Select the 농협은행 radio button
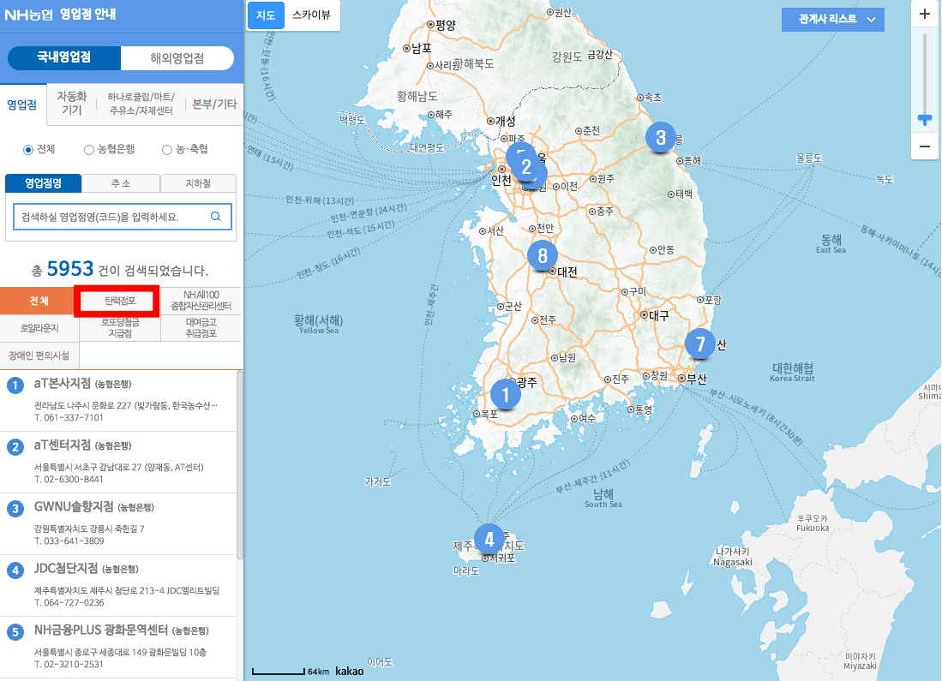The height and width of the screenshot is (681, 942). [89, 150]
